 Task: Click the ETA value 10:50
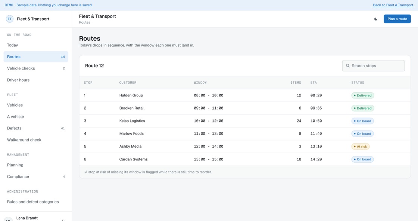click(x=316, y=121)
